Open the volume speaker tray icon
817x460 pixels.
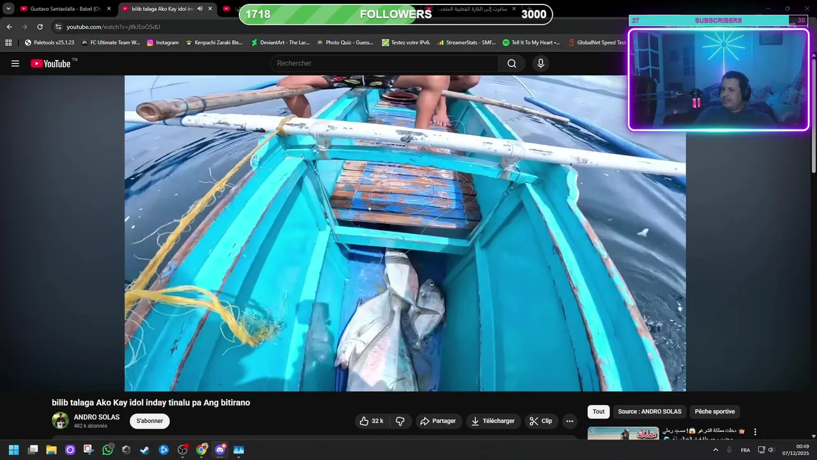771,450
